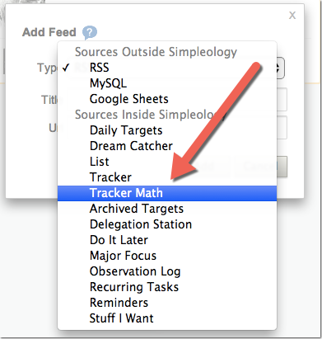Select the Tracker option
The image size is (322, 339).
pos(167,177)
